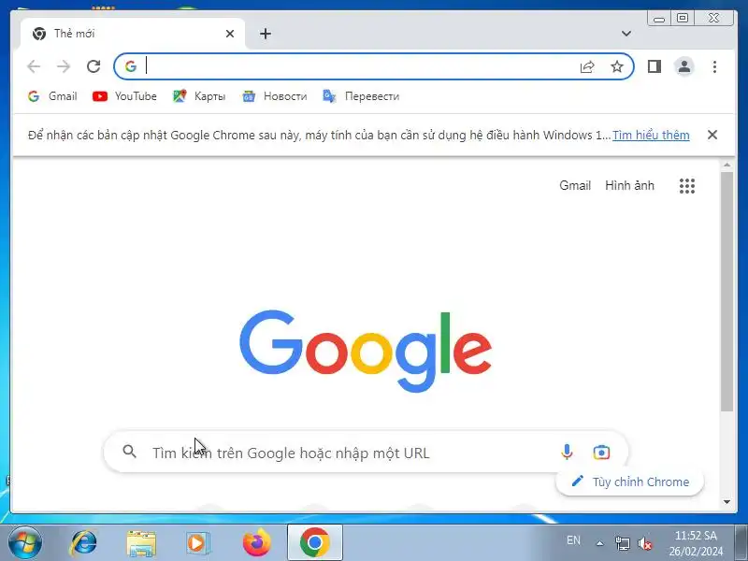This screenshot has width=748, height=561.
Task: Open the Chrome three-dot menu
Action: [714, 66]
